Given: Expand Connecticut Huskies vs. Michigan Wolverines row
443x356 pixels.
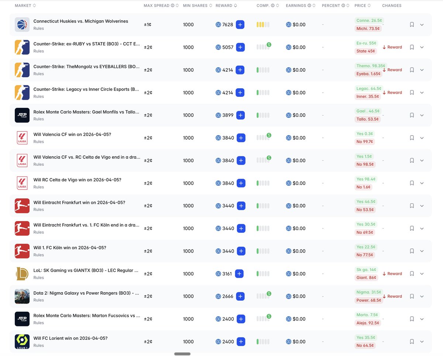Looking at the screenshot, I should (422, 25).
